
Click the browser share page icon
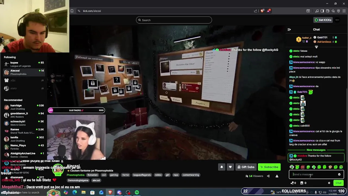click(256, 11)
